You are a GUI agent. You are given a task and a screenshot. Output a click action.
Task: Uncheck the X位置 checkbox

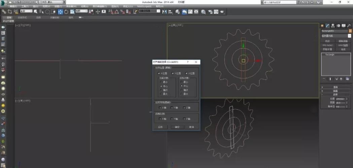[x=159, y=73]
